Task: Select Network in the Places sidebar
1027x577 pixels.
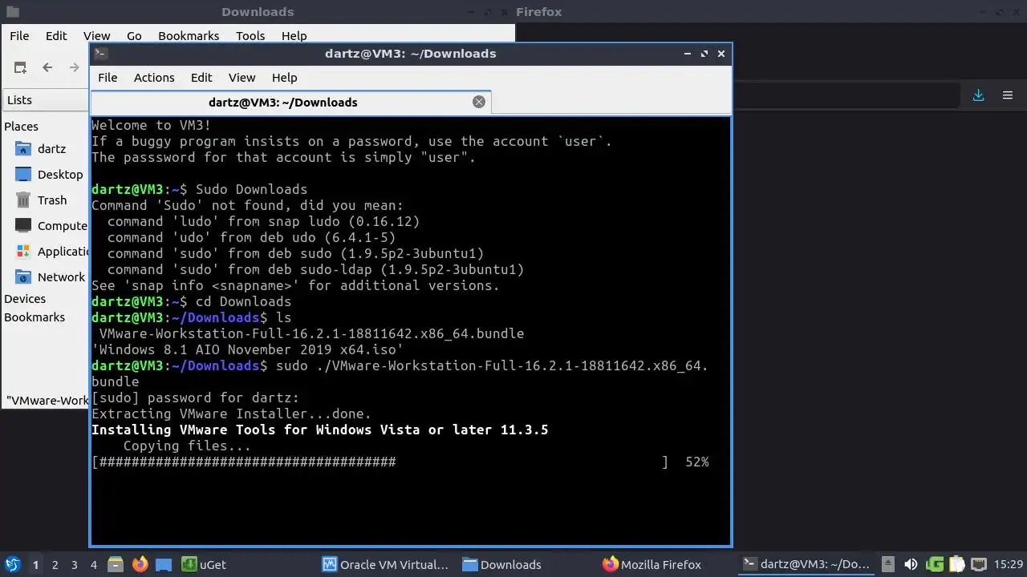Action: tap(50, 277)
